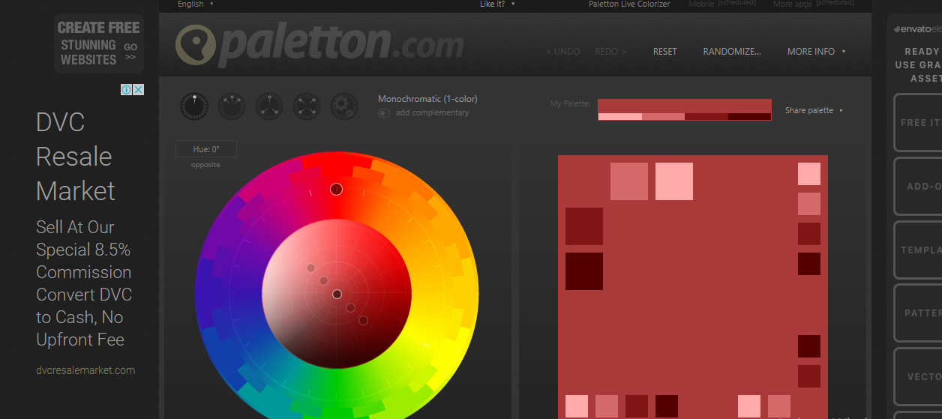Expand the MORE INFO menu
This screenshot has height=419, width=942.
pos(817,52)
